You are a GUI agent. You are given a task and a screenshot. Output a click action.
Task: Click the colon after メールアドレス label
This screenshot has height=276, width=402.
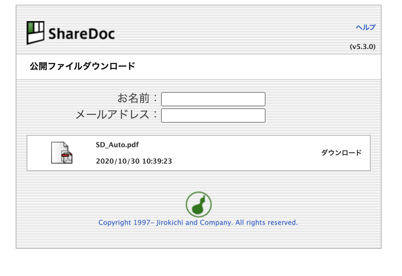click(x=155, y=115)
